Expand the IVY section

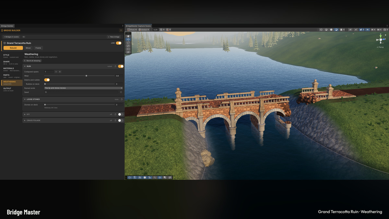(25, 114)
